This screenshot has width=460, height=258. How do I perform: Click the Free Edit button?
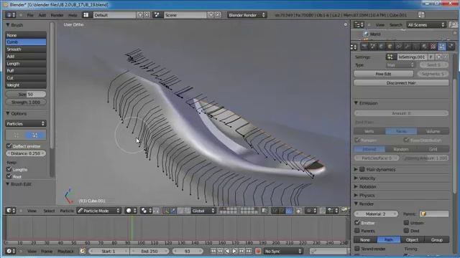click(383, 74)
